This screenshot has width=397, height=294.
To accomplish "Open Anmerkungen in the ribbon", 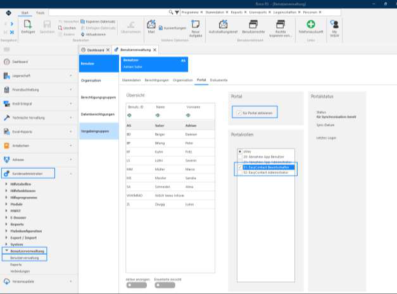I will [x=172, y=28].
